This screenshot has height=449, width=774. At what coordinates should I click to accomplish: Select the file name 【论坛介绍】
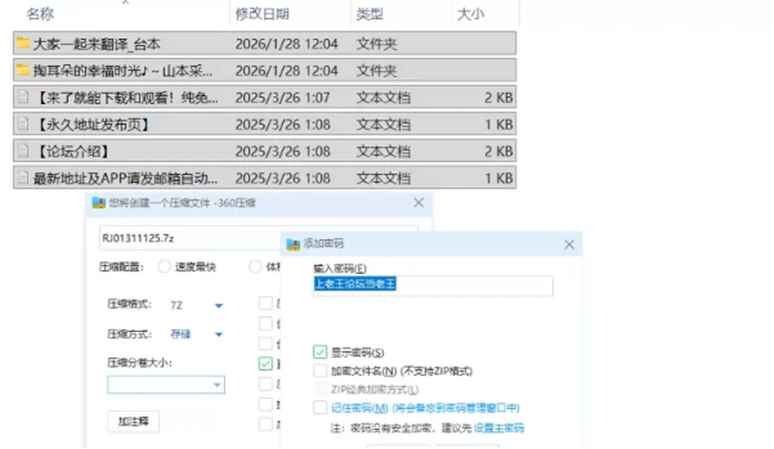point(73,152)
